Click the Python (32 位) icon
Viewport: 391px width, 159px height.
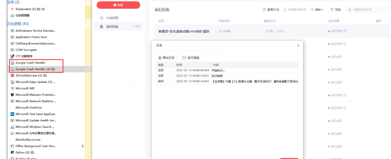pyautogui.click(x=12, y=152)
